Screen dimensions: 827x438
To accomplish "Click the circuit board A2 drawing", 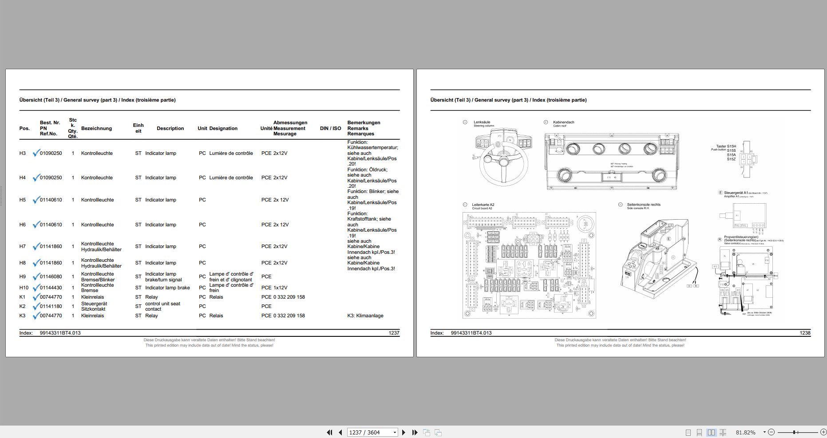I will click(x=529, y=265).
